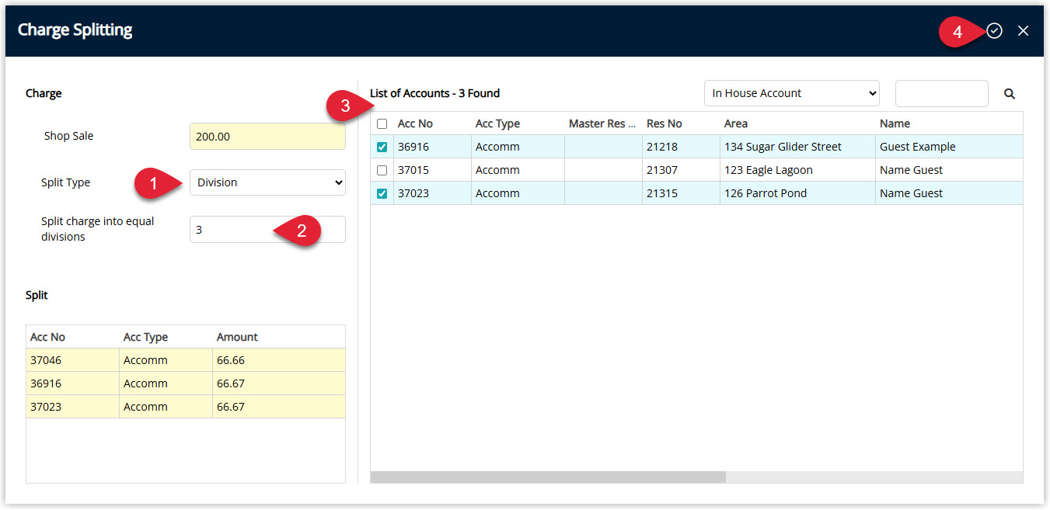Click the equal divisions number field
Viewport: 1050px width, 510px height.
(267, 229)
